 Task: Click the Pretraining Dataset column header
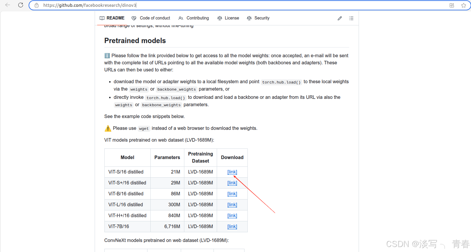tap(201, 158)
